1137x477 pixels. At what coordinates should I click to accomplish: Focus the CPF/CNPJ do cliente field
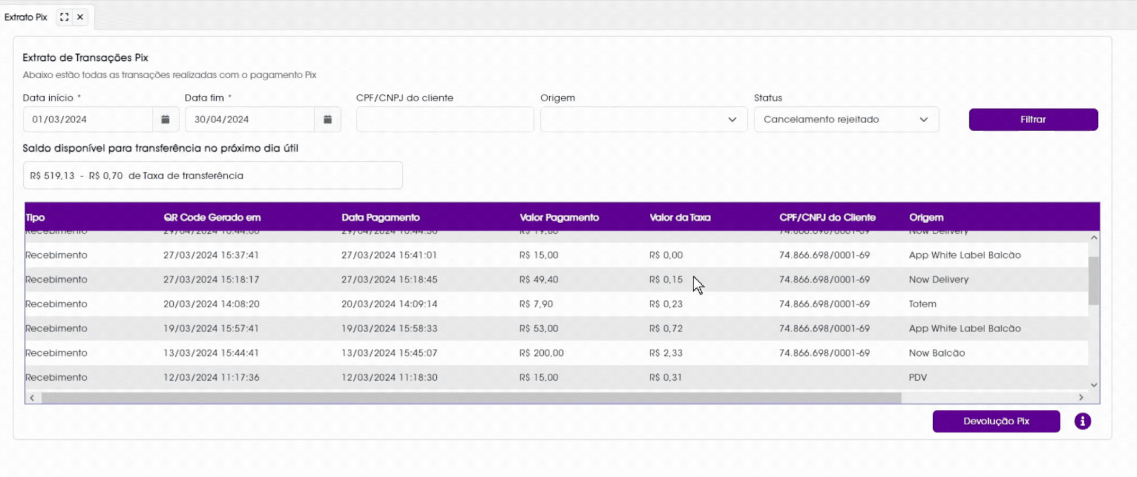pyautogui.click(x=445, y=120)
